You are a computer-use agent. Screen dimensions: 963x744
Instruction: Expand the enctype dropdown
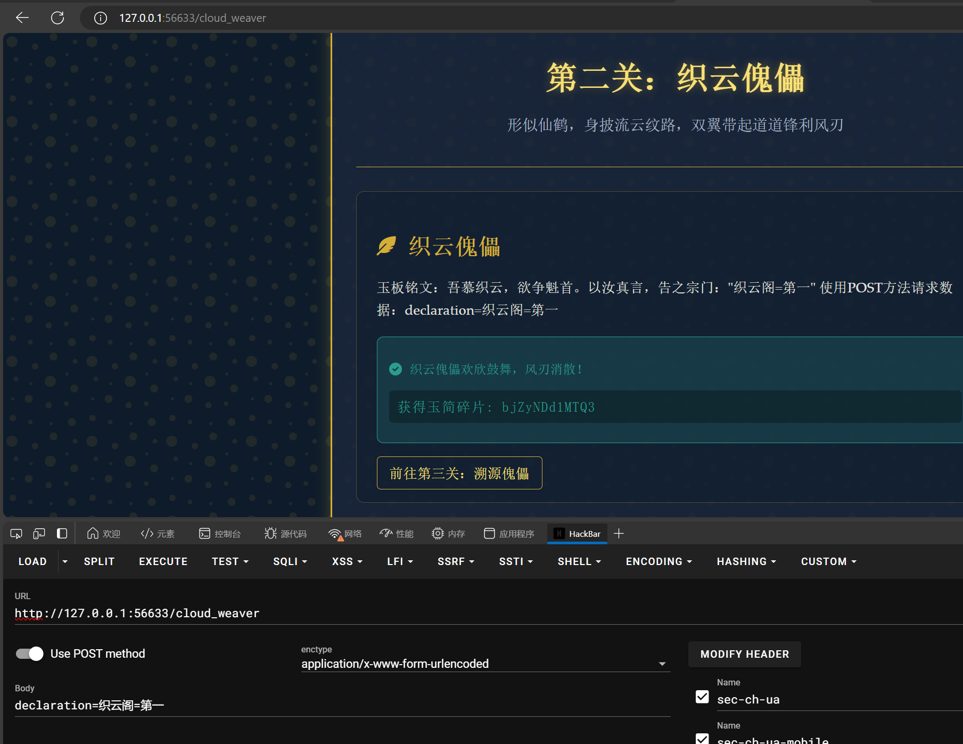(x=662, y=664)
